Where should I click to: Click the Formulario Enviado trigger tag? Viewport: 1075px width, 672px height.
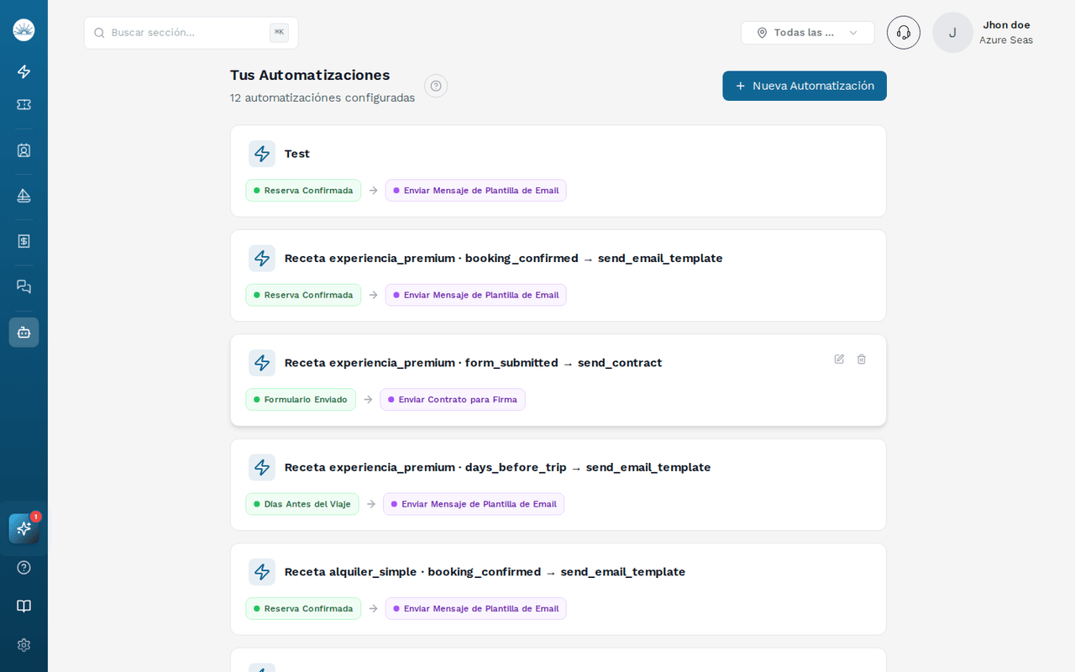click(x=301, y=400)
